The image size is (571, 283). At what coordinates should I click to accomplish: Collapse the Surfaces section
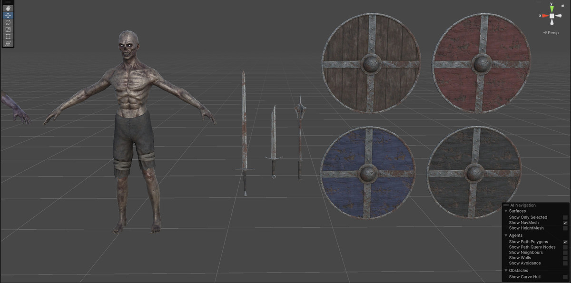pos(506,211)
